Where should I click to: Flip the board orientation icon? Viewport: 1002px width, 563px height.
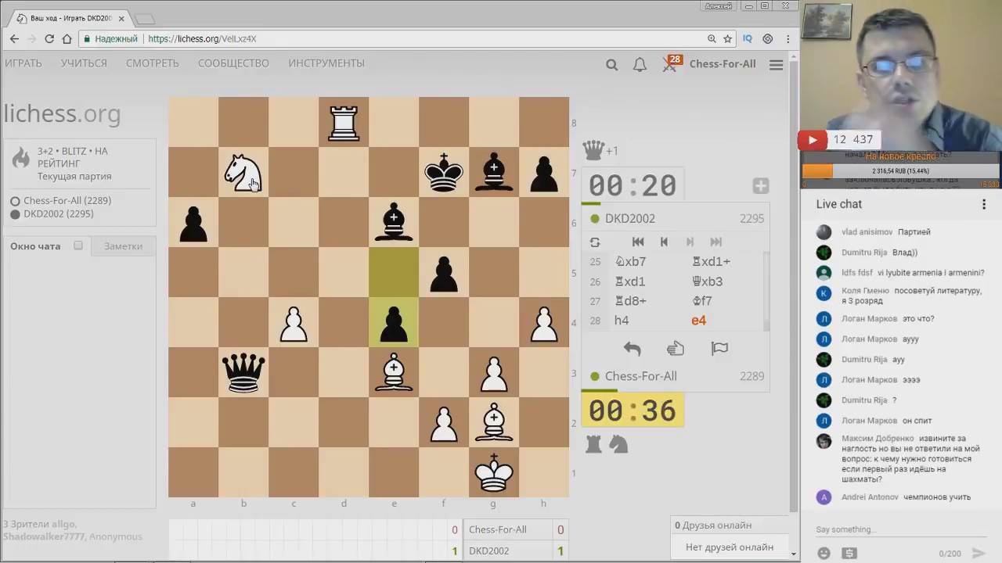pos(595,242)
